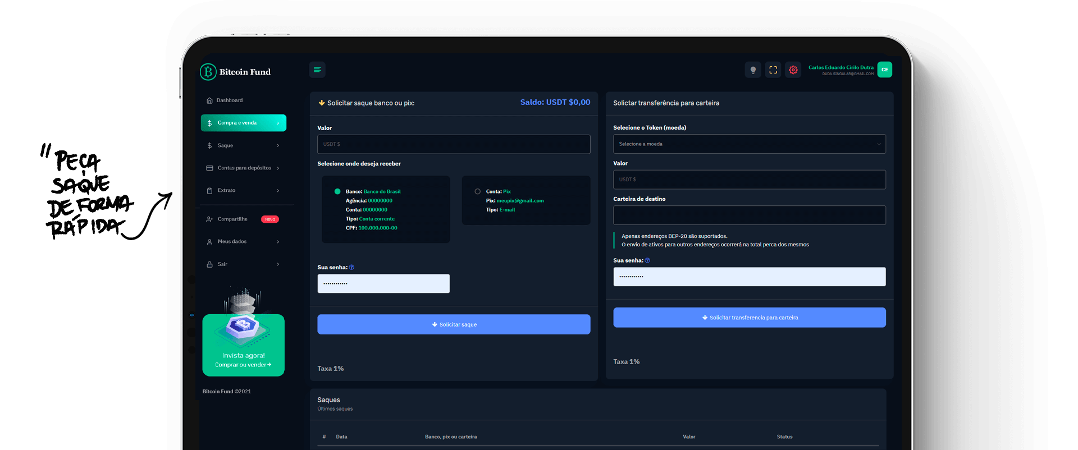
Task: Open the Compartilhe menu item
Action: click(x=232, y=219)
